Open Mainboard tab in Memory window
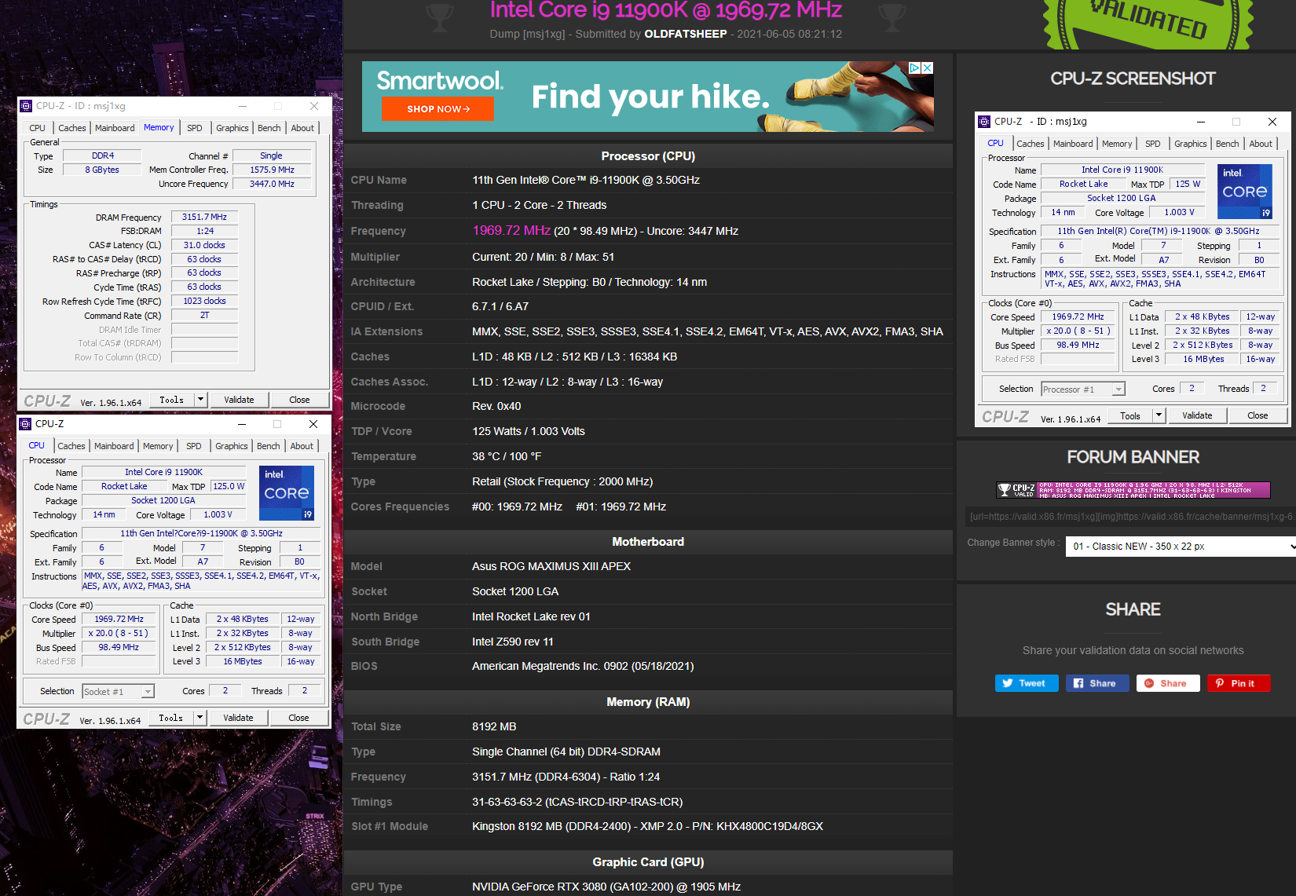This screenshot has height=896, width=1296. 115,128
